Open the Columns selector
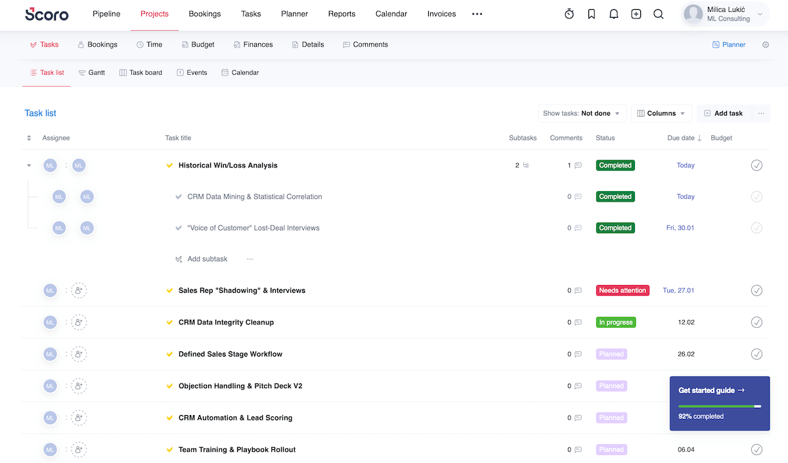Screen dimensions: 788x463 pyautogui.click(x=661, y=113)
